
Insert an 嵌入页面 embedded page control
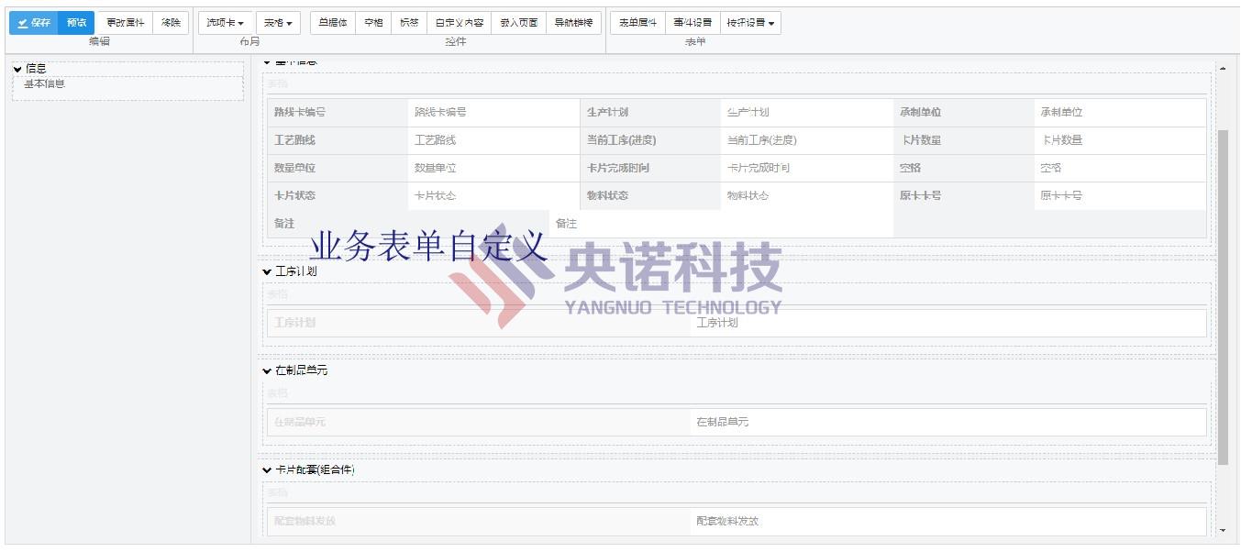[518, 23]
